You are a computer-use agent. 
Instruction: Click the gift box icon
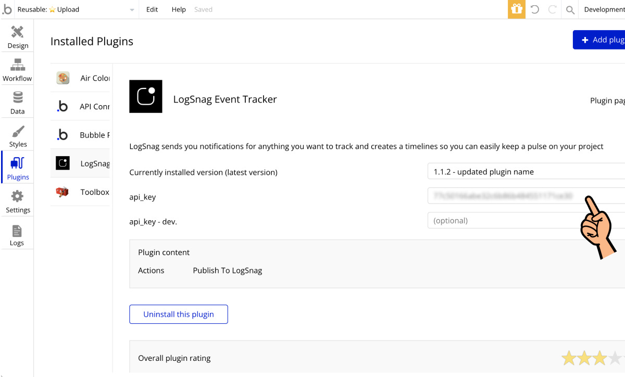pos(517,9)
